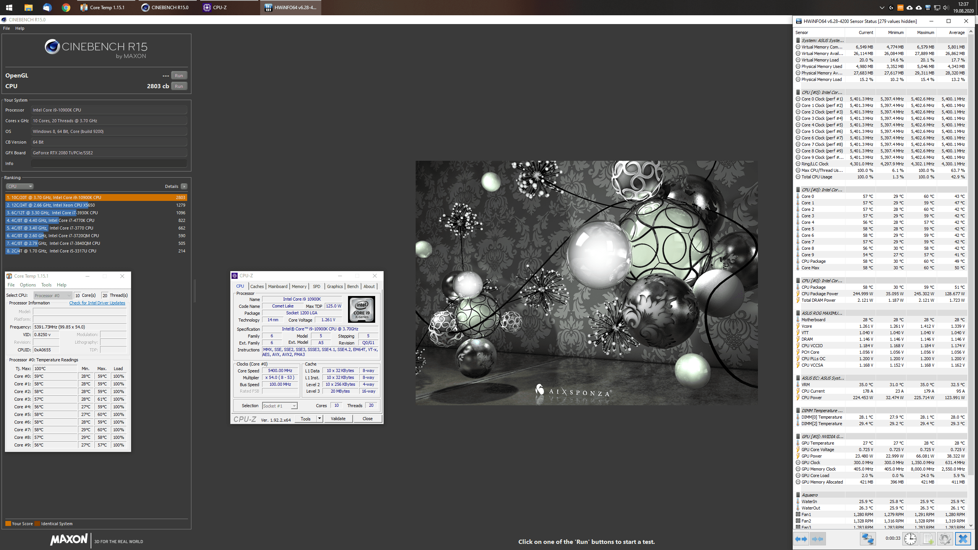Click the clock and date in taskbar
The height and width of the screenshot is (550, 978).
coord(963,7)
